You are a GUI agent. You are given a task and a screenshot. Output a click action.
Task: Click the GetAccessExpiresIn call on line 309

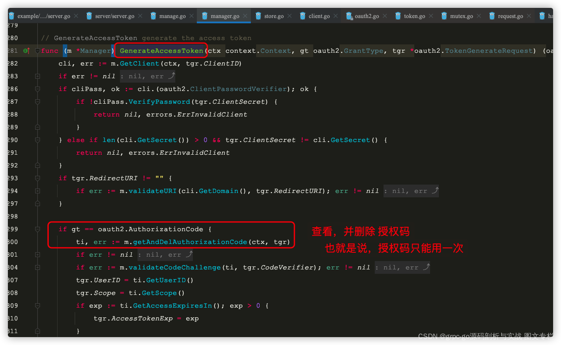[173, 306]
